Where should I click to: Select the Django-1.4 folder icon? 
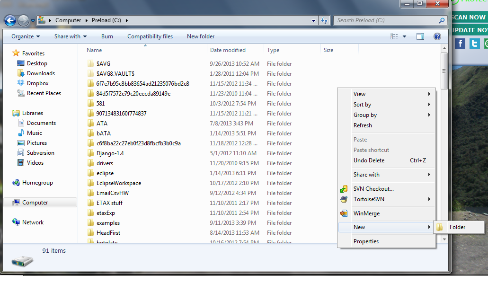(x=90, y=153)
